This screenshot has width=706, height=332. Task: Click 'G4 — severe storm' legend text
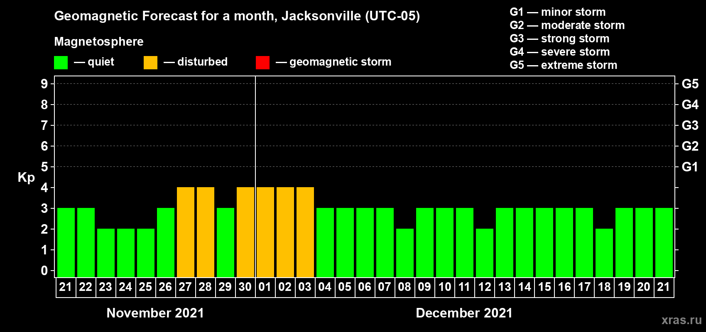pyautogui.click(x=560, y=52)
